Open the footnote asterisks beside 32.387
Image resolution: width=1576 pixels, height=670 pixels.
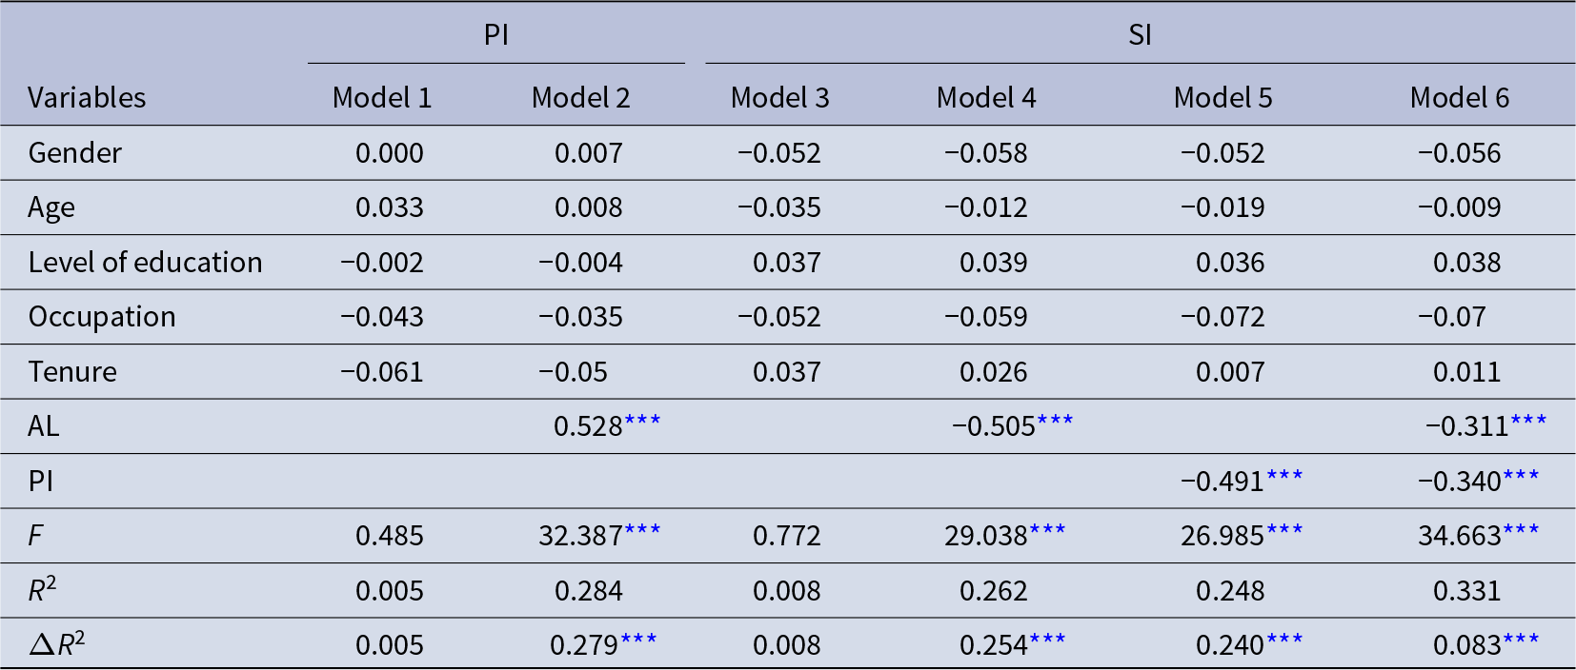pos(642,531)
